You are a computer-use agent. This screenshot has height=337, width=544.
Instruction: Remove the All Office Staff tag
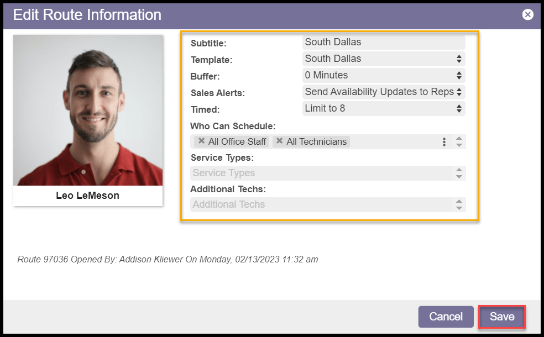pyautogui.click(x=202, y=141)
